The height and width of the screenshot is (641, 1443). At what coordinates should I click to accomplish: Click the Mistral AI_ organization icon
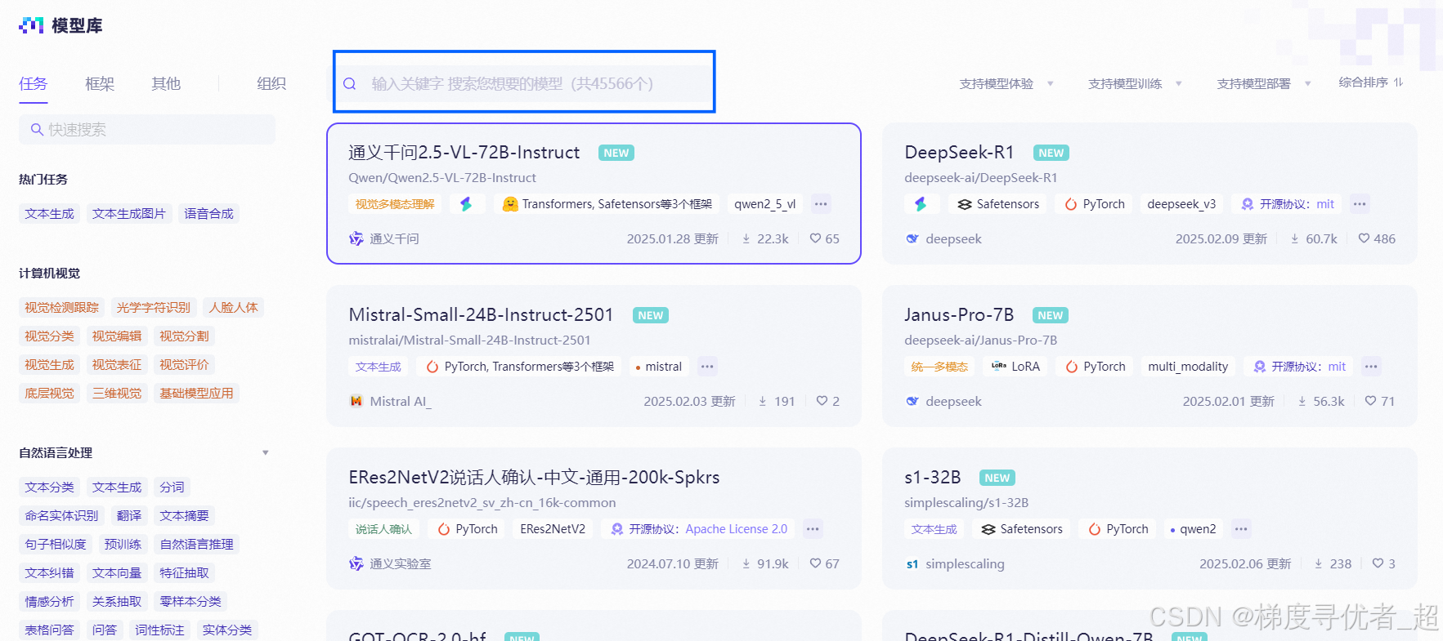coord(356,401)
